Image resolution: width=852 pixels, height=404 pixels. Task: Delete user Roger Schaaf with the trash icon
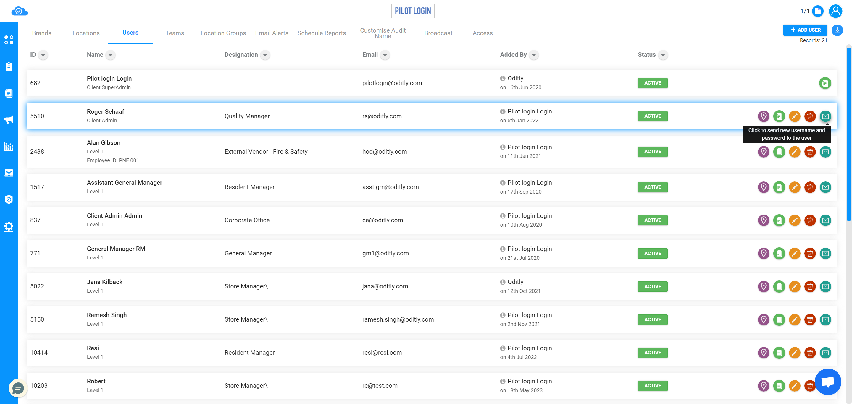(x=810, y=116)
